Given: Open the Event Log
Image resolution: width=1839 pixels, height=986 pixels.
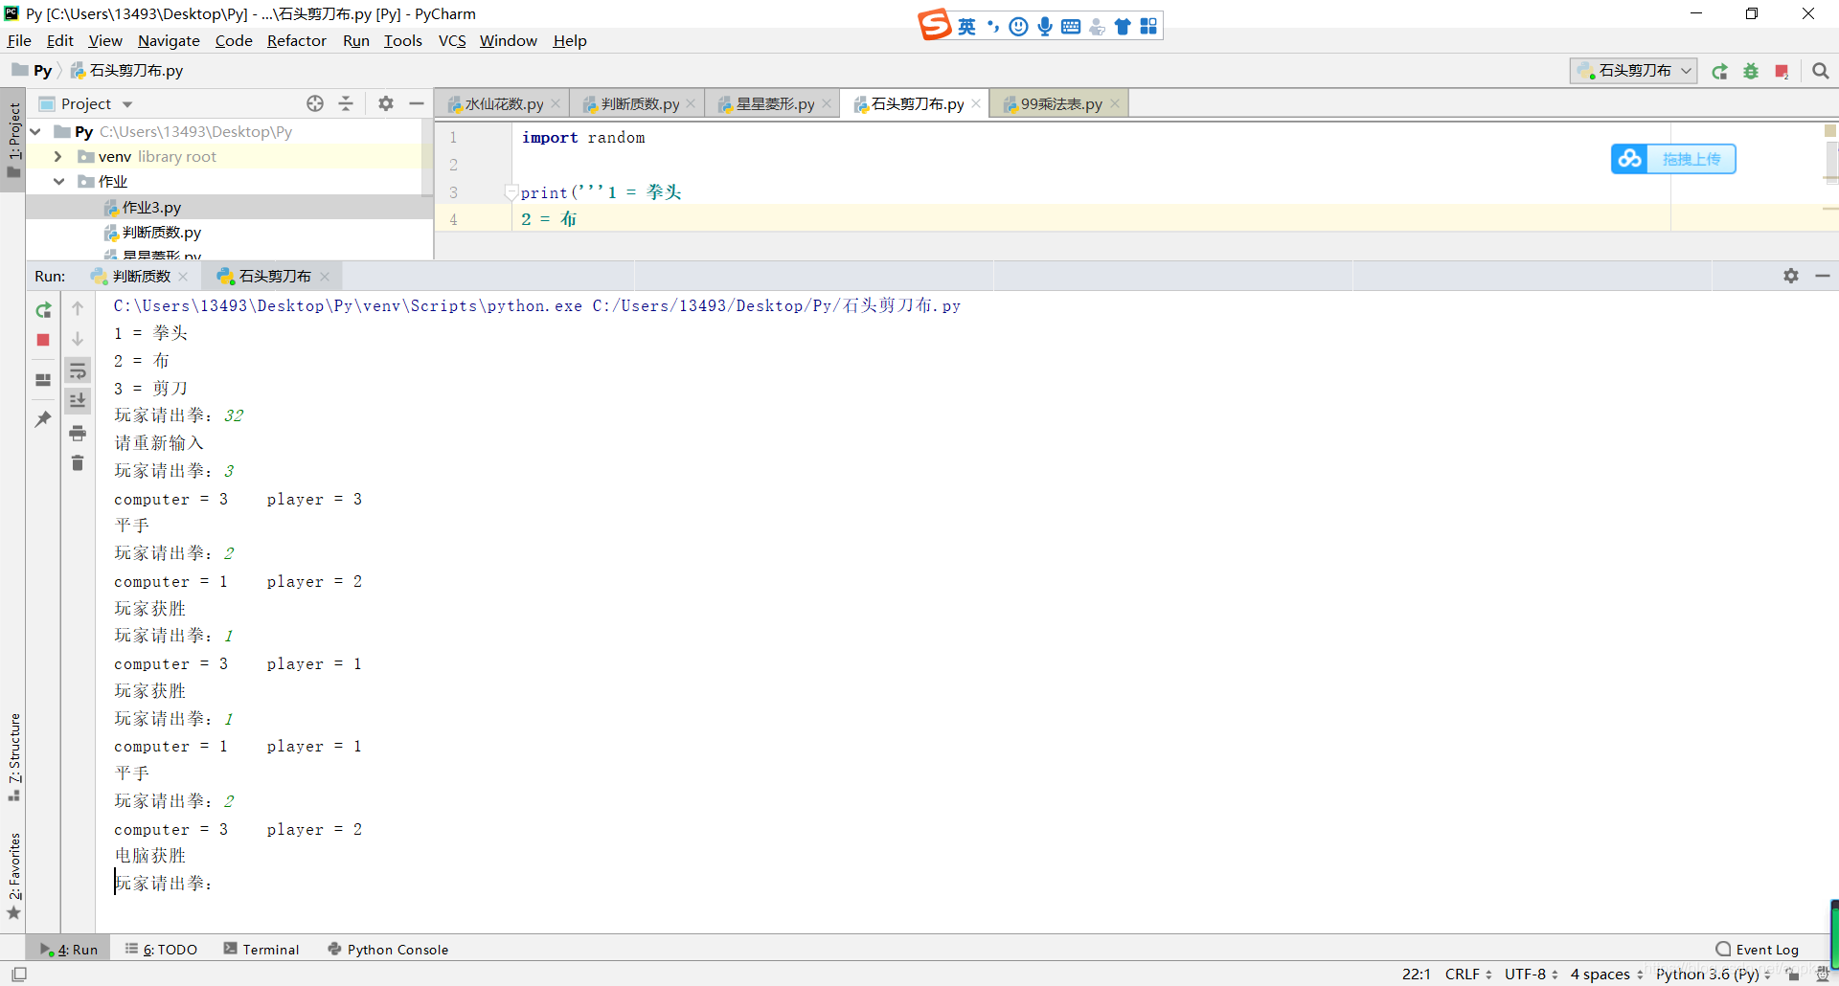Looking at the screenshot, I should 1758,949.
